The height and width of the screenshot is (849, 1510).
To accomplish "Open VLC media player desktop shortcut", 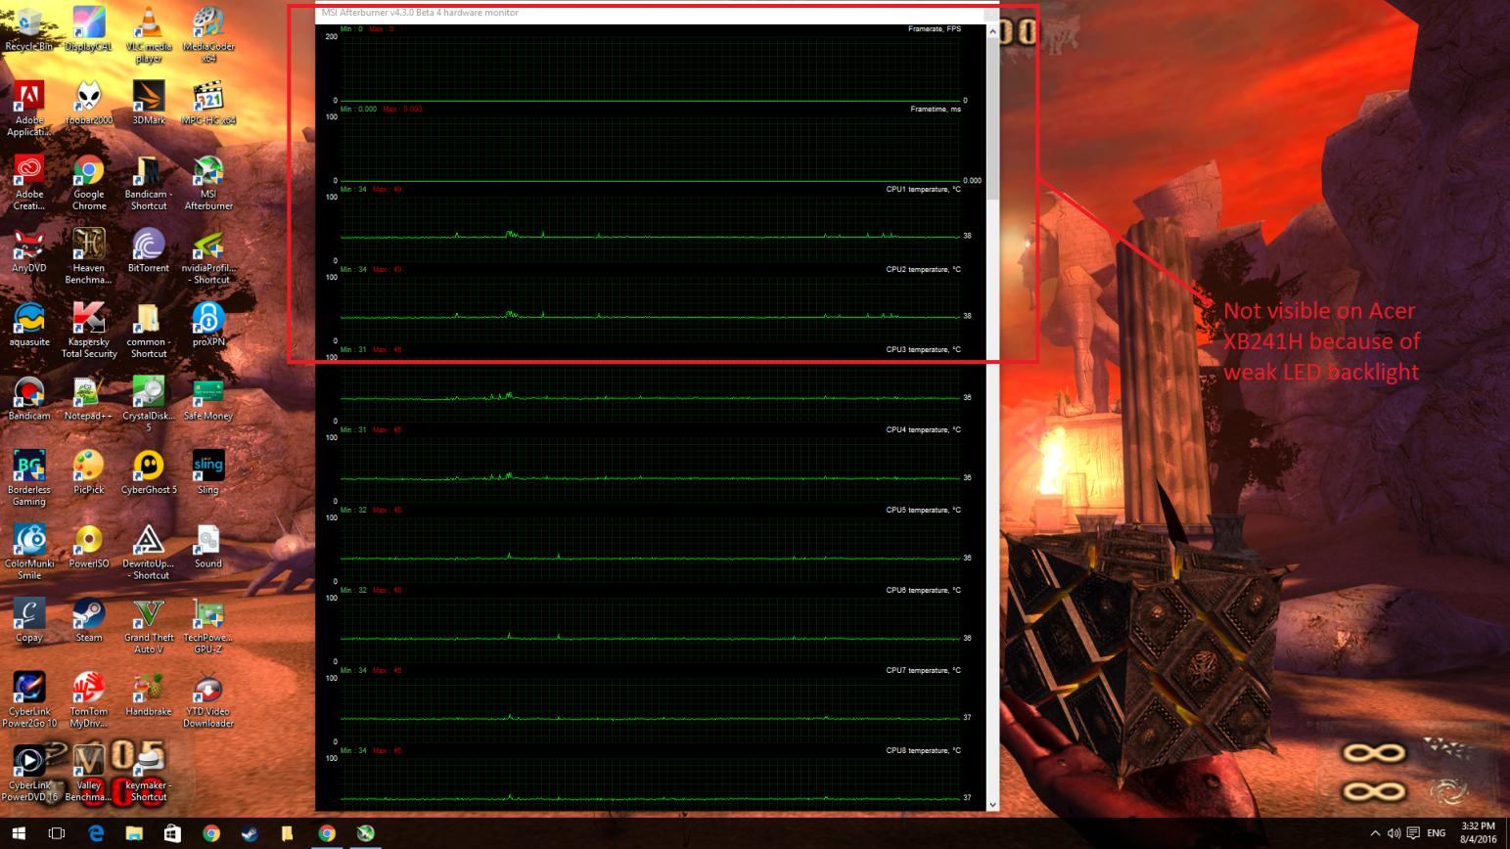I will pos(149,33).
